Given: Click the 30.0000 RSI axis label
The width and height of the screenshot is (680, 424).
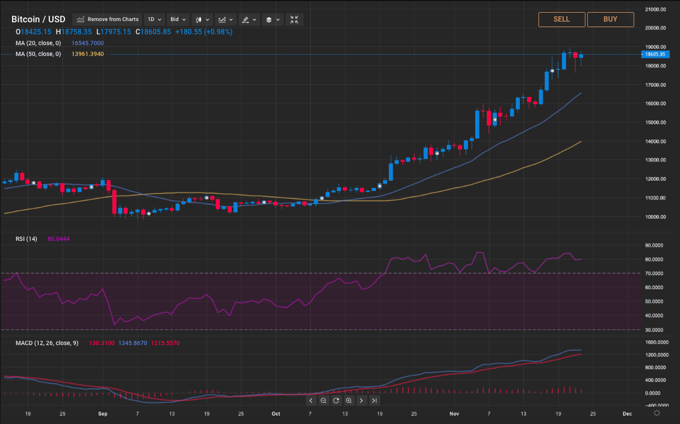Looking at the screenshot, I should 655,330.
